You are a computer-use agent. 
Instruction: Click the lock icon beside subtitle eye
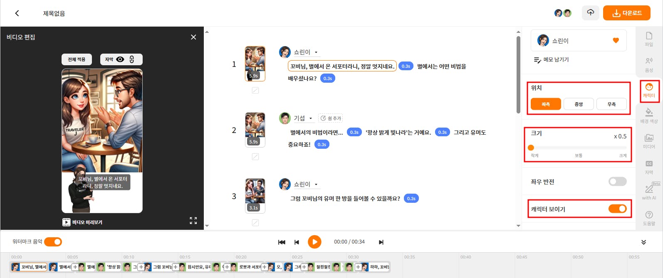coord(132,59)
